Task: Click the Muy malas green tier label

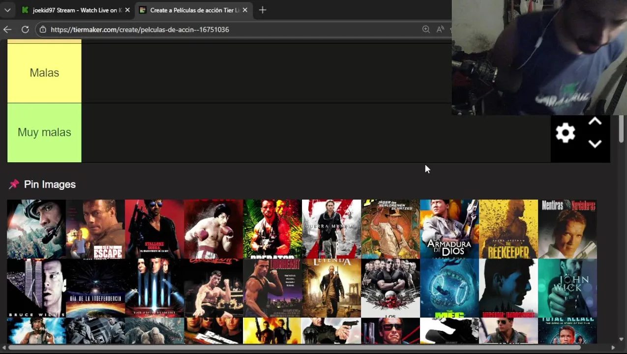Action: tap(44, 132)
